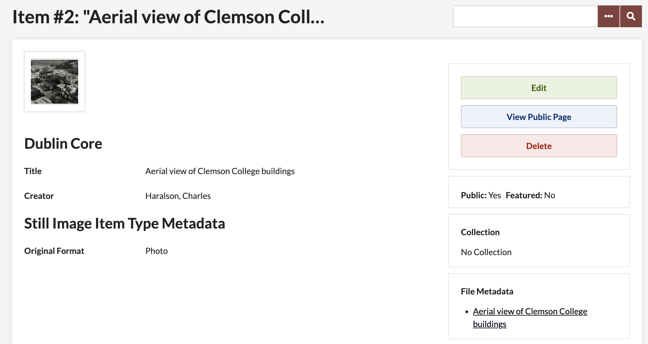The height and width of the screenshot is (344, 648).
Task: Click the Featured: No status text
Action: point(530,195)
